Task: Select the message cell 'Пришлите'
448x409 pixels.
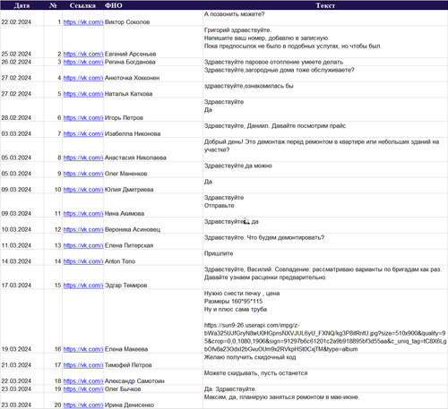Action: (x=325, y=258)
